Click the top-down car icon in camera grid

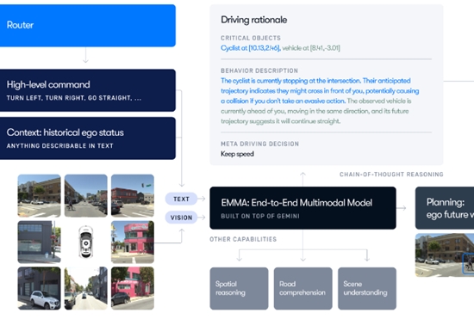click(86, 242)
